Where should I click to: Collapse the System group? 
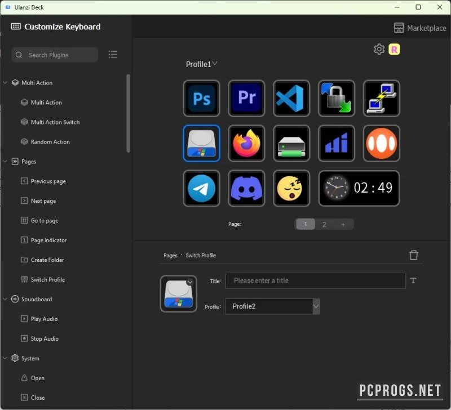tap(5, 358)
